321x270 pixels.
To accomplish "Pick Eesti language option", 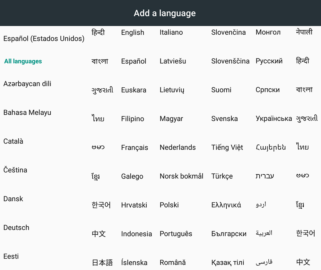I will pyautogui.click(x=11, y=256).
